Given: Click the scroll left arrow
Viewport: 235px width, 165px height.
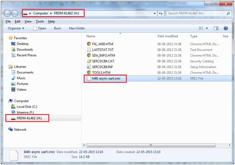Looking at the screenshot, I should [84, 145].
